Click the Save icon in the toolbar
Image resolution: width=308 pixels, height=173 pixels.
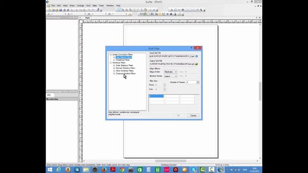pyautogui.click(x=61, y=10)
